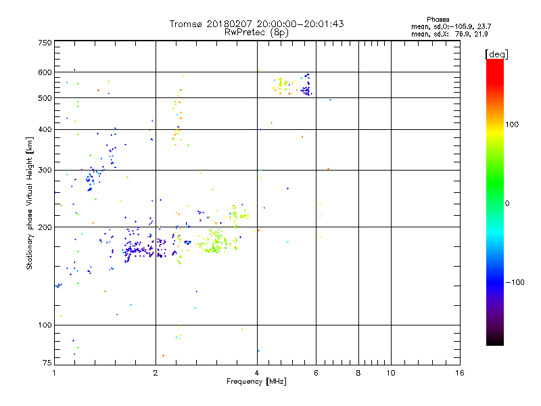Click the x-axis tick label "8"
The width and height of the screenshot is (541, 406).
tap(358, 373)
